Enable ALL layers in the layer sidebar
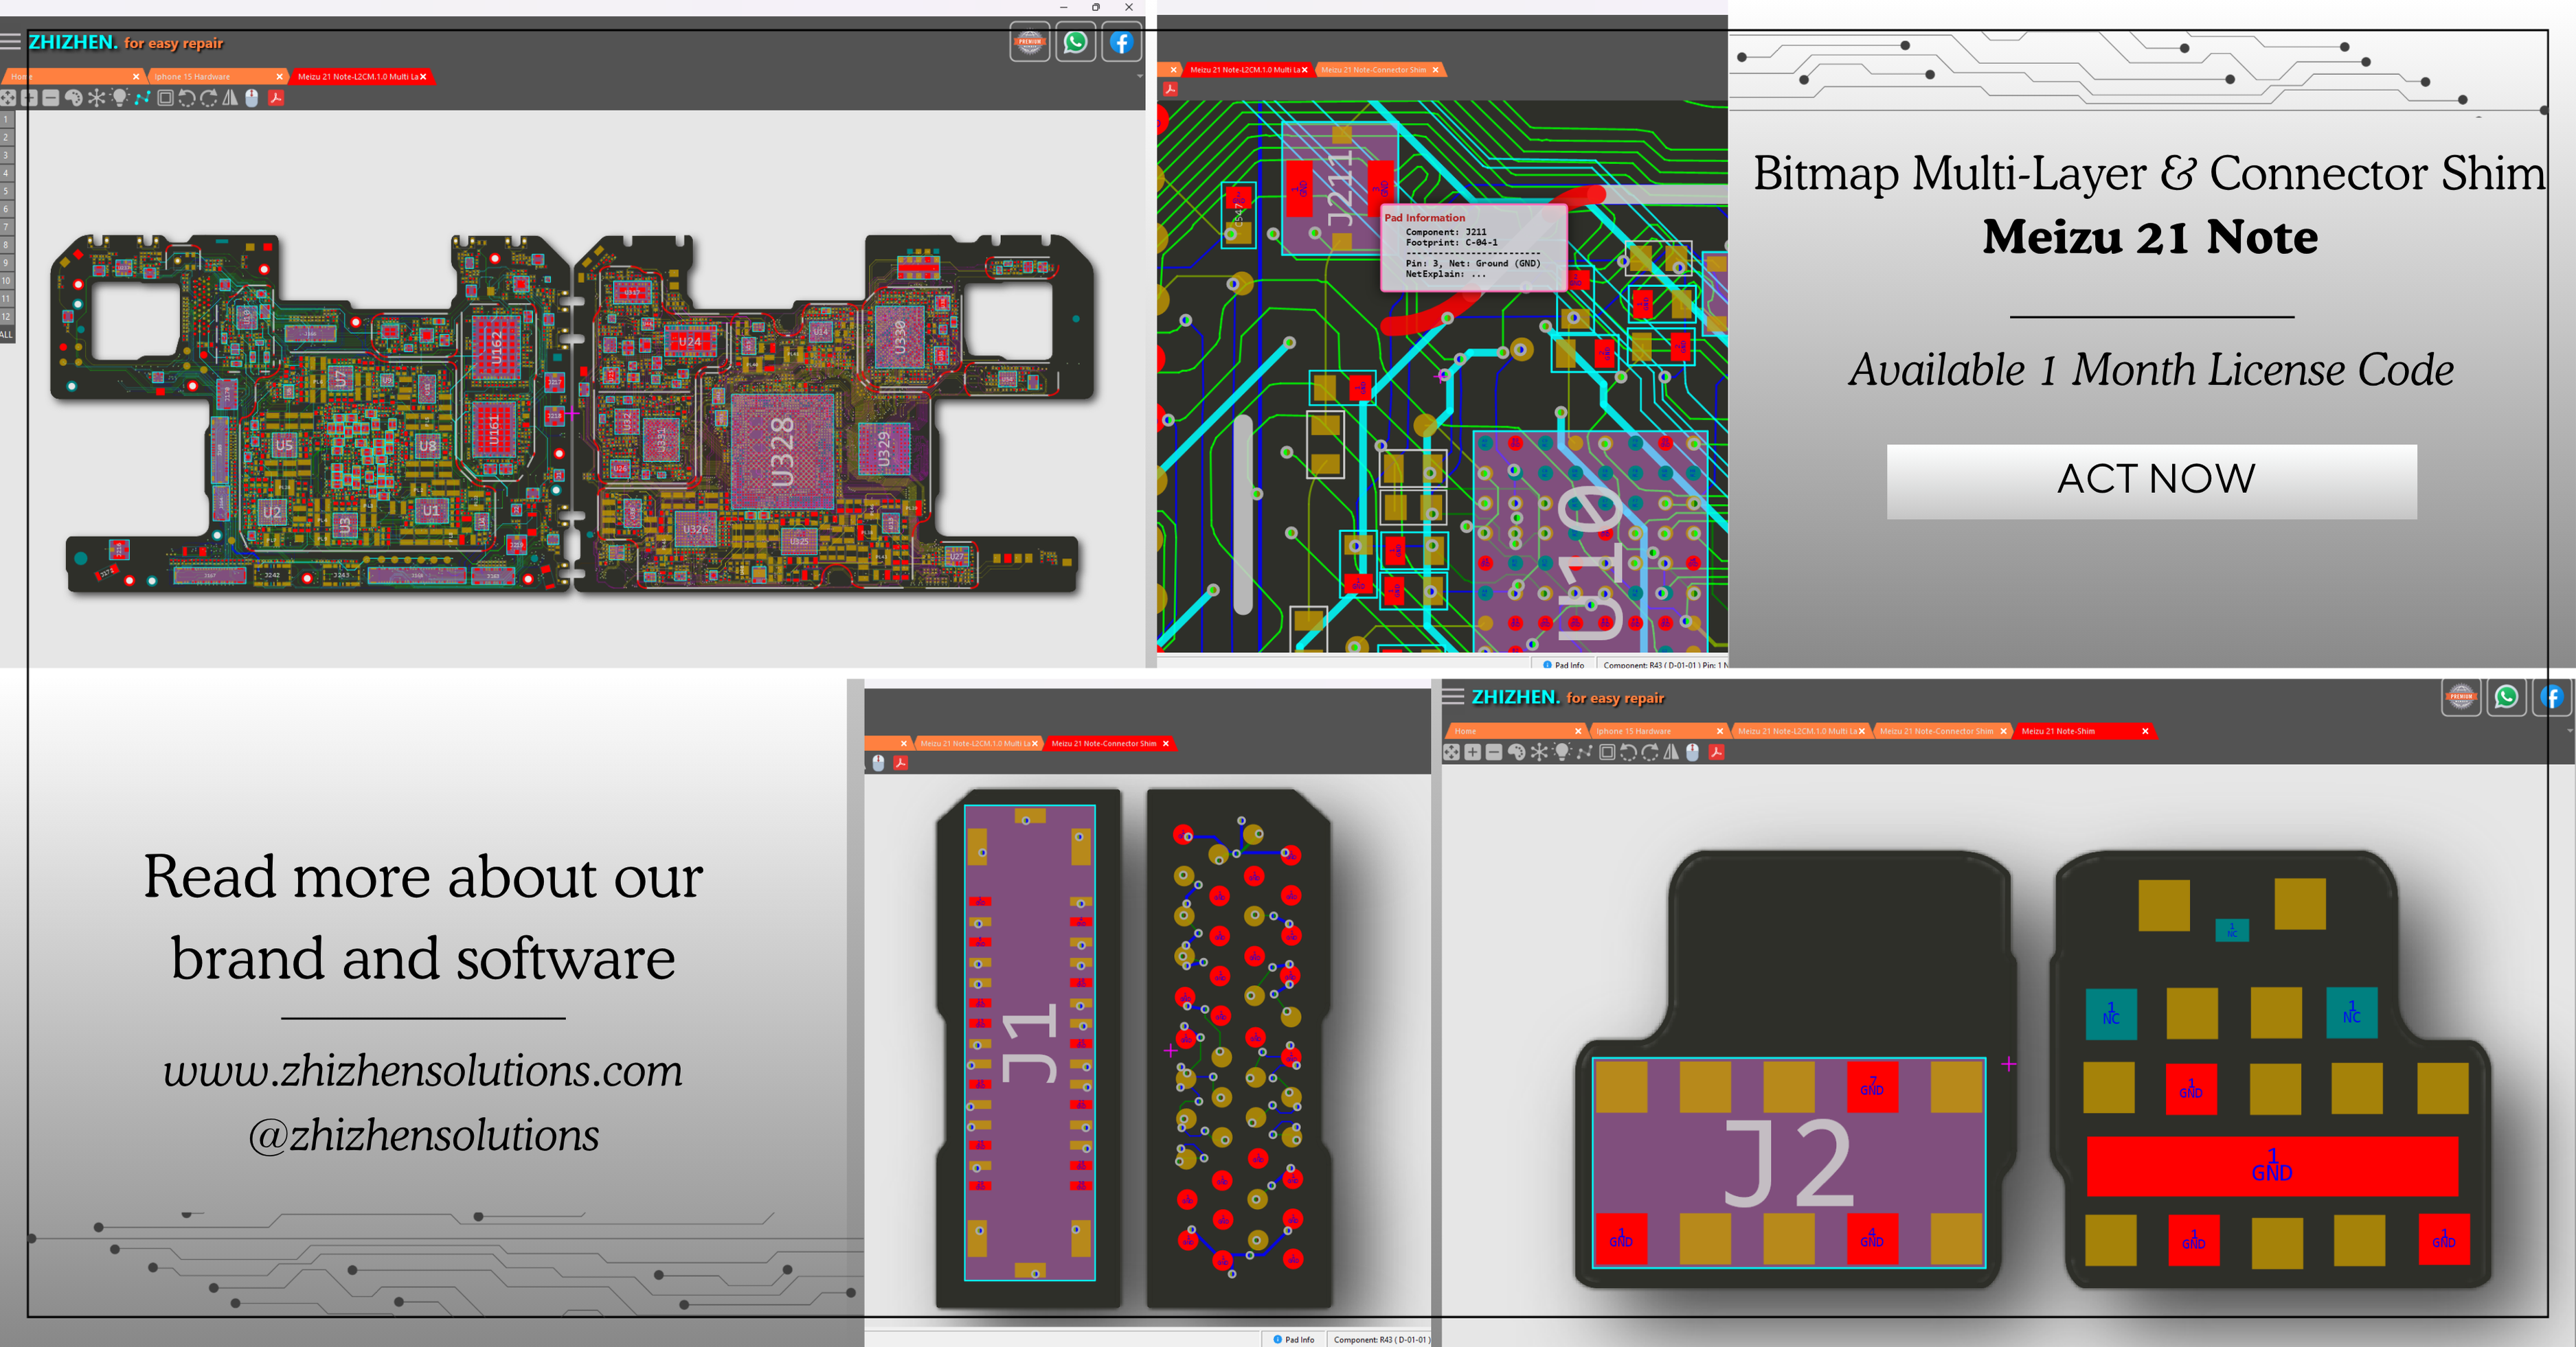 6,335
